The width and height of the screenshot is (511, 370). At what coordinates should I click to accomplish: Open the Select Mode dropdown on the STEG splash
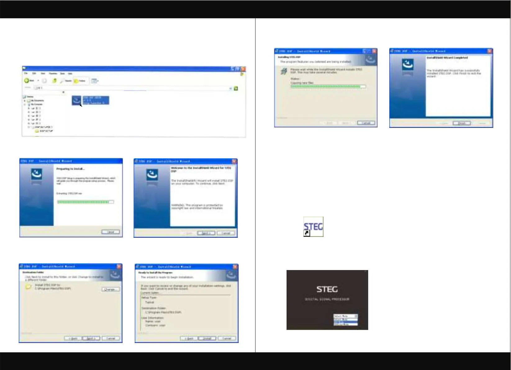[x=356, y=316]
